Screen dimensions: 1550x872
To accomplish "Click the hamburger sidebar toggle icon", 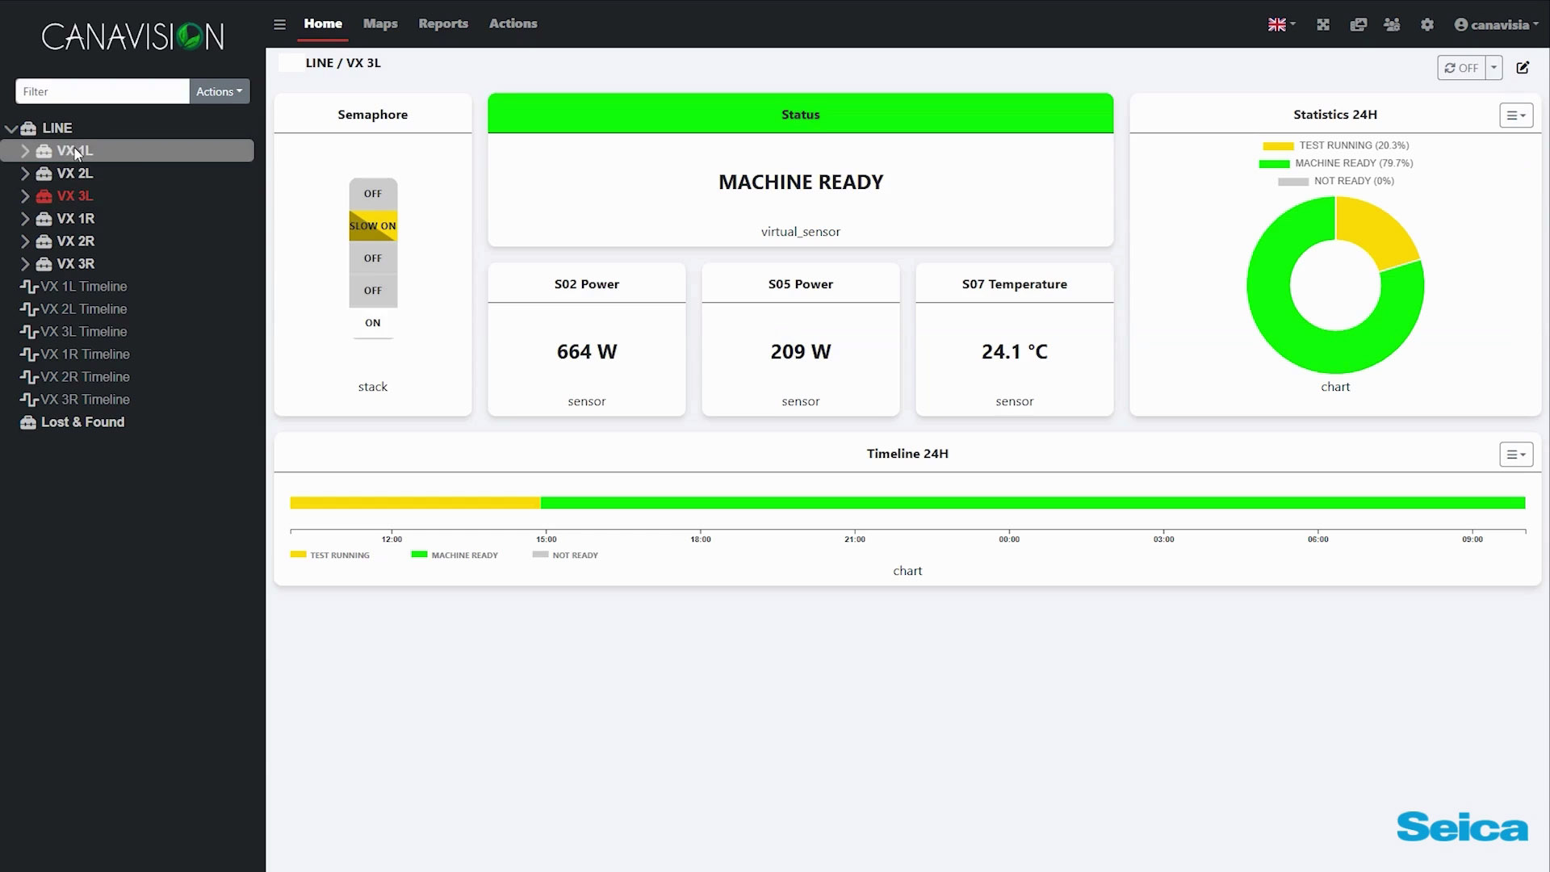I will point(279,24).
